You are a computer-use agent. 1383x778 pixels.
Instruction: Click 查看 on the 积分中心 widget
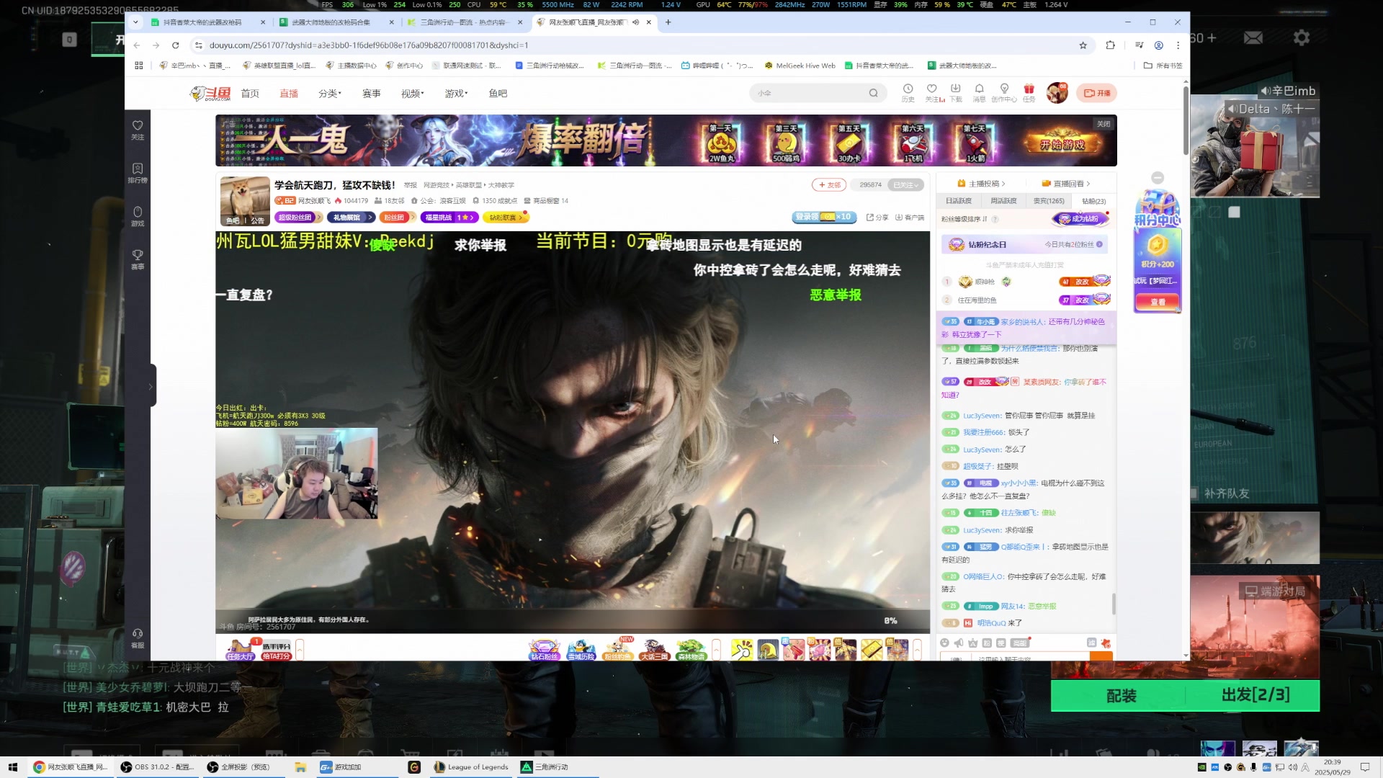1158,302
